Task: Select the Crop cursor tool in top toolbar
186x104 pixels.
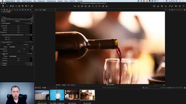Action: [x=86, y=6]
